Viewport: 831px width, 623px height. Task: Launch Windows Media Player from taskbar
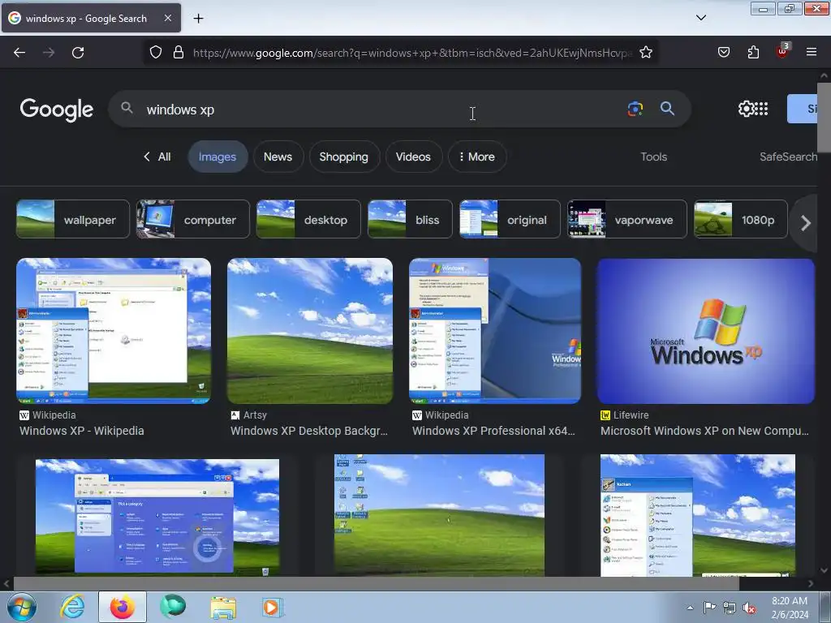click(273, 608)
